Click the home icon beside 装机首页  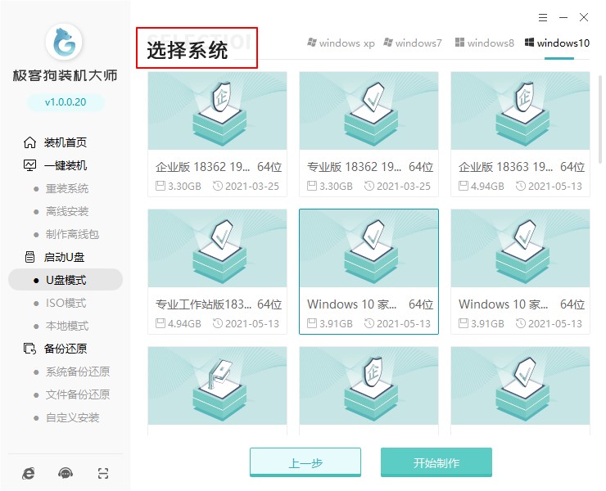[x=29, y=142]
